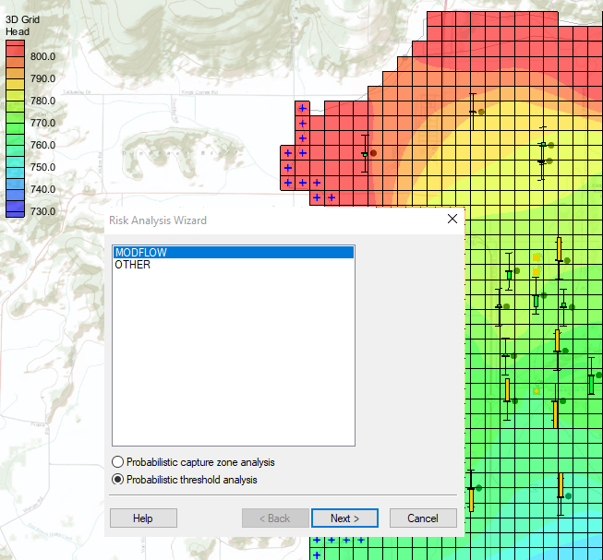
Task: Click the Risk Analysis Wizard title
Action: point(158,220)
